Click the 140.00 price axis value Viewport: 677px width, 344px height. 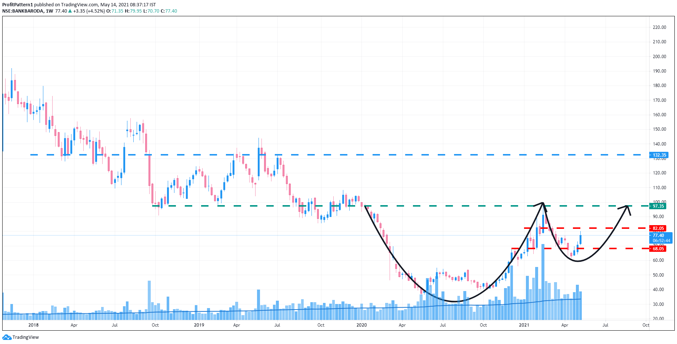(659, 144)
